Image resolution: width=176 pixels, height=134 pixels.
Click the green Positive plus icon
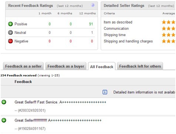(x=10, y=24)
